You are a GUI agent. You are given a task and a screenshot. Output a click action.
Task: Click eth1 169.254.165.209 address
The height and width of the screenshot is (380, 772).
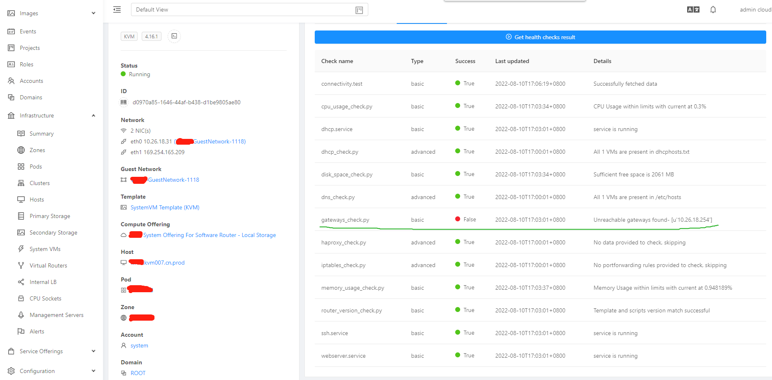(157, 152)
